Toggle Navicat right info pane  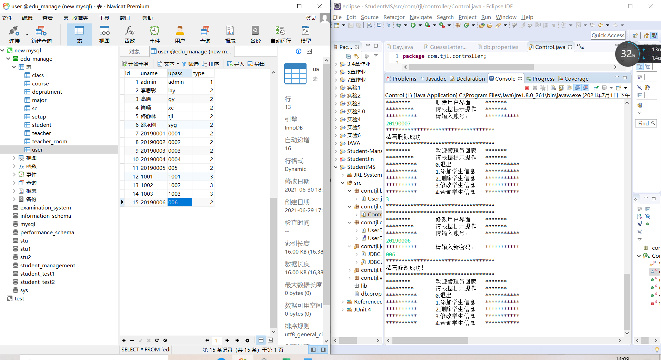point(323,350)
